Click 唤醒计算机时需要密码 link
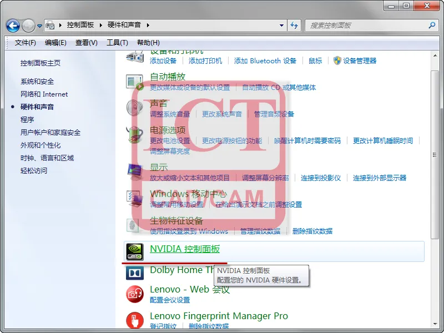The image size is (444, 333). click(x=307, y=141)
